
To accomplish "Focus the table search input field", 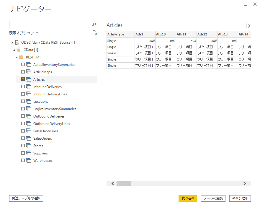I will [x=53, y=25].
